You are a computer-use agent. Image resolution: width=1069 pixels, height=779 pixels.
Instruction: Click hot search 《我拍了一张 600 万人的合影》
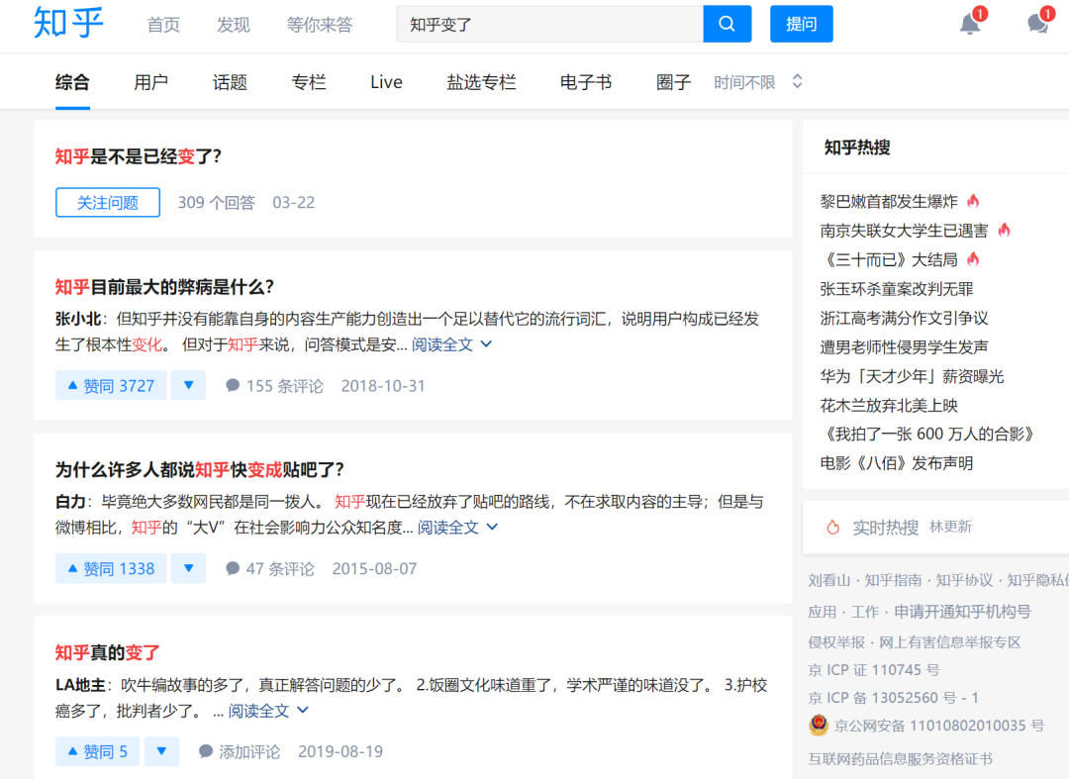pos(928,435)
